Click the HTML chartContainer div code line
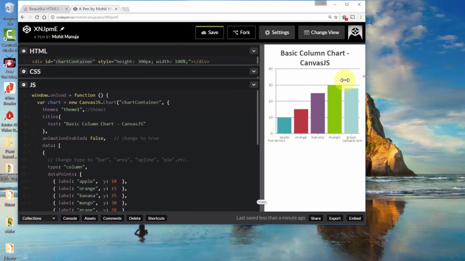The height and width of the screenshot is (261, 465). tap(120, 62)
